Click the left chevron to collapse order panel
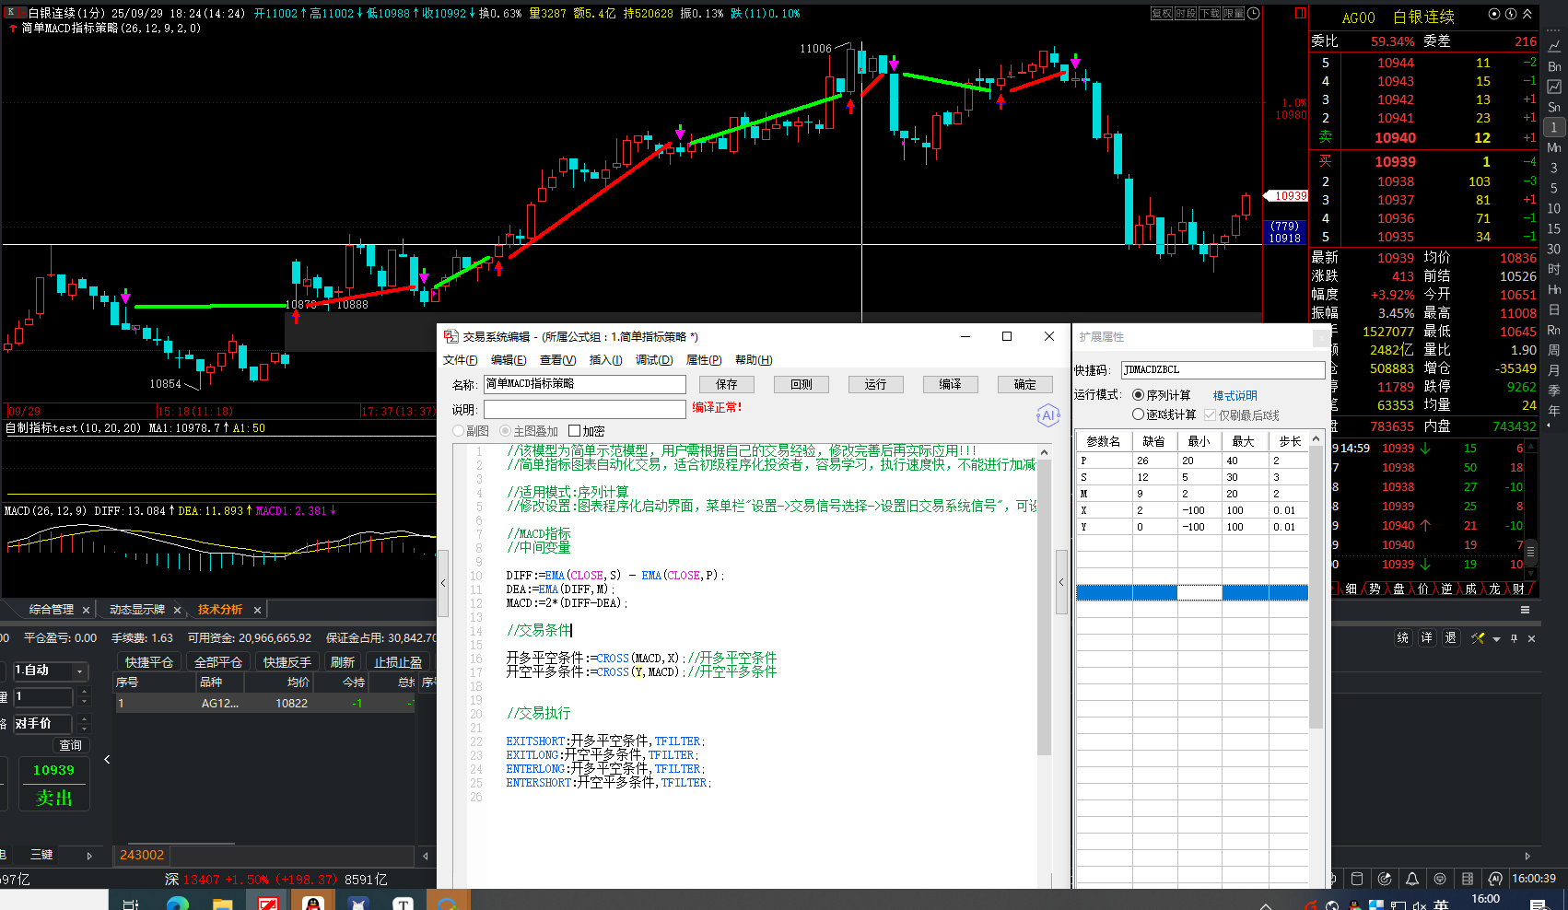 [x=107, y=759]
